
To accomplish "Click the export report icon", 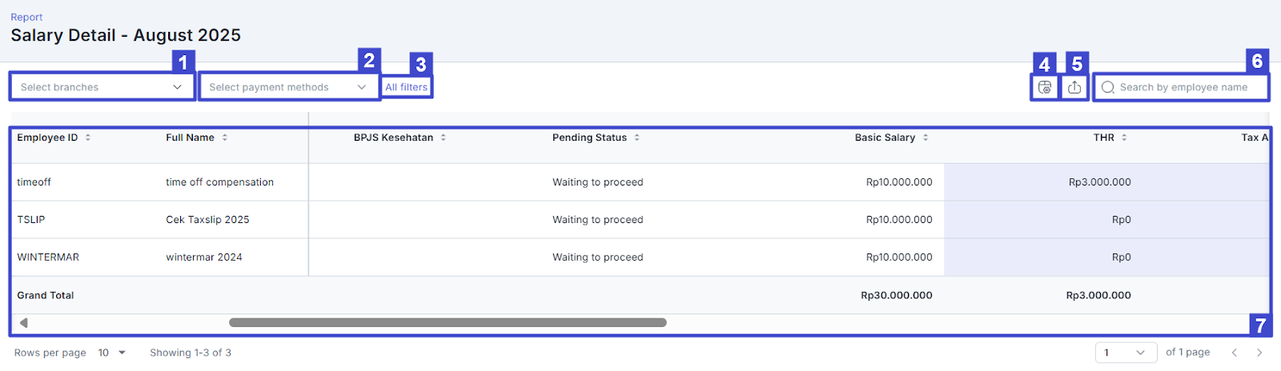I will (1074, 87).
